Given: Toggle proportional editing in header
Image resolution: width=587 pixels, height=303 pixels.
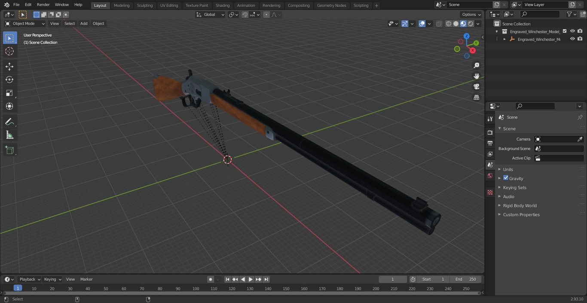Looking at the screenshot, I should (x=266, y=15).
